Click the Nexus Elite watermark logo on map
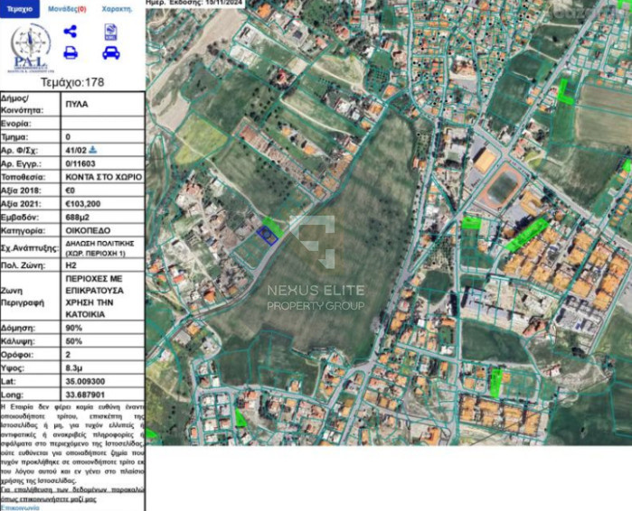The image size is (632, 511). [313, 241]
